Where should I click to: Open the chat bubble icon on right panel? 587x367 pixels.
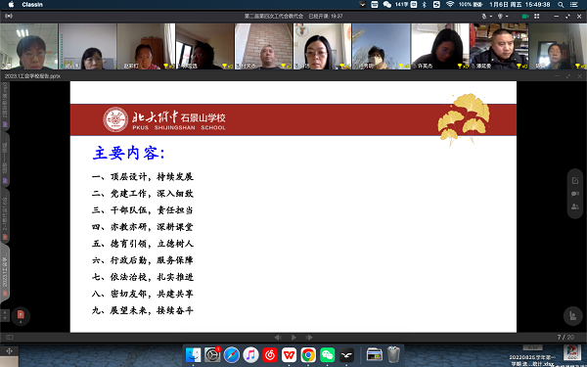tap(575, 194)
